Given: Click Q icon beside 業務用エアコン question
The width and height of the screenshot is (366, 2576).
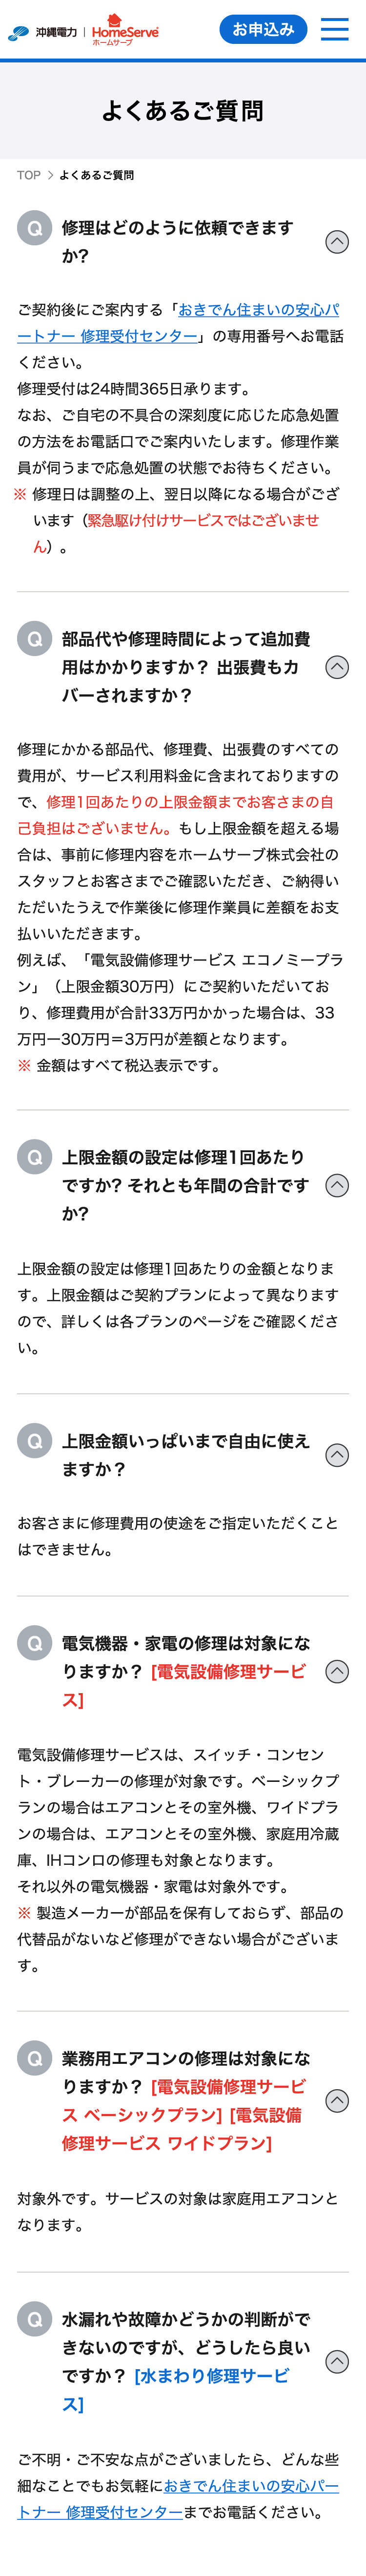Looking at the screenshot, I should (x=35, y=2058).
